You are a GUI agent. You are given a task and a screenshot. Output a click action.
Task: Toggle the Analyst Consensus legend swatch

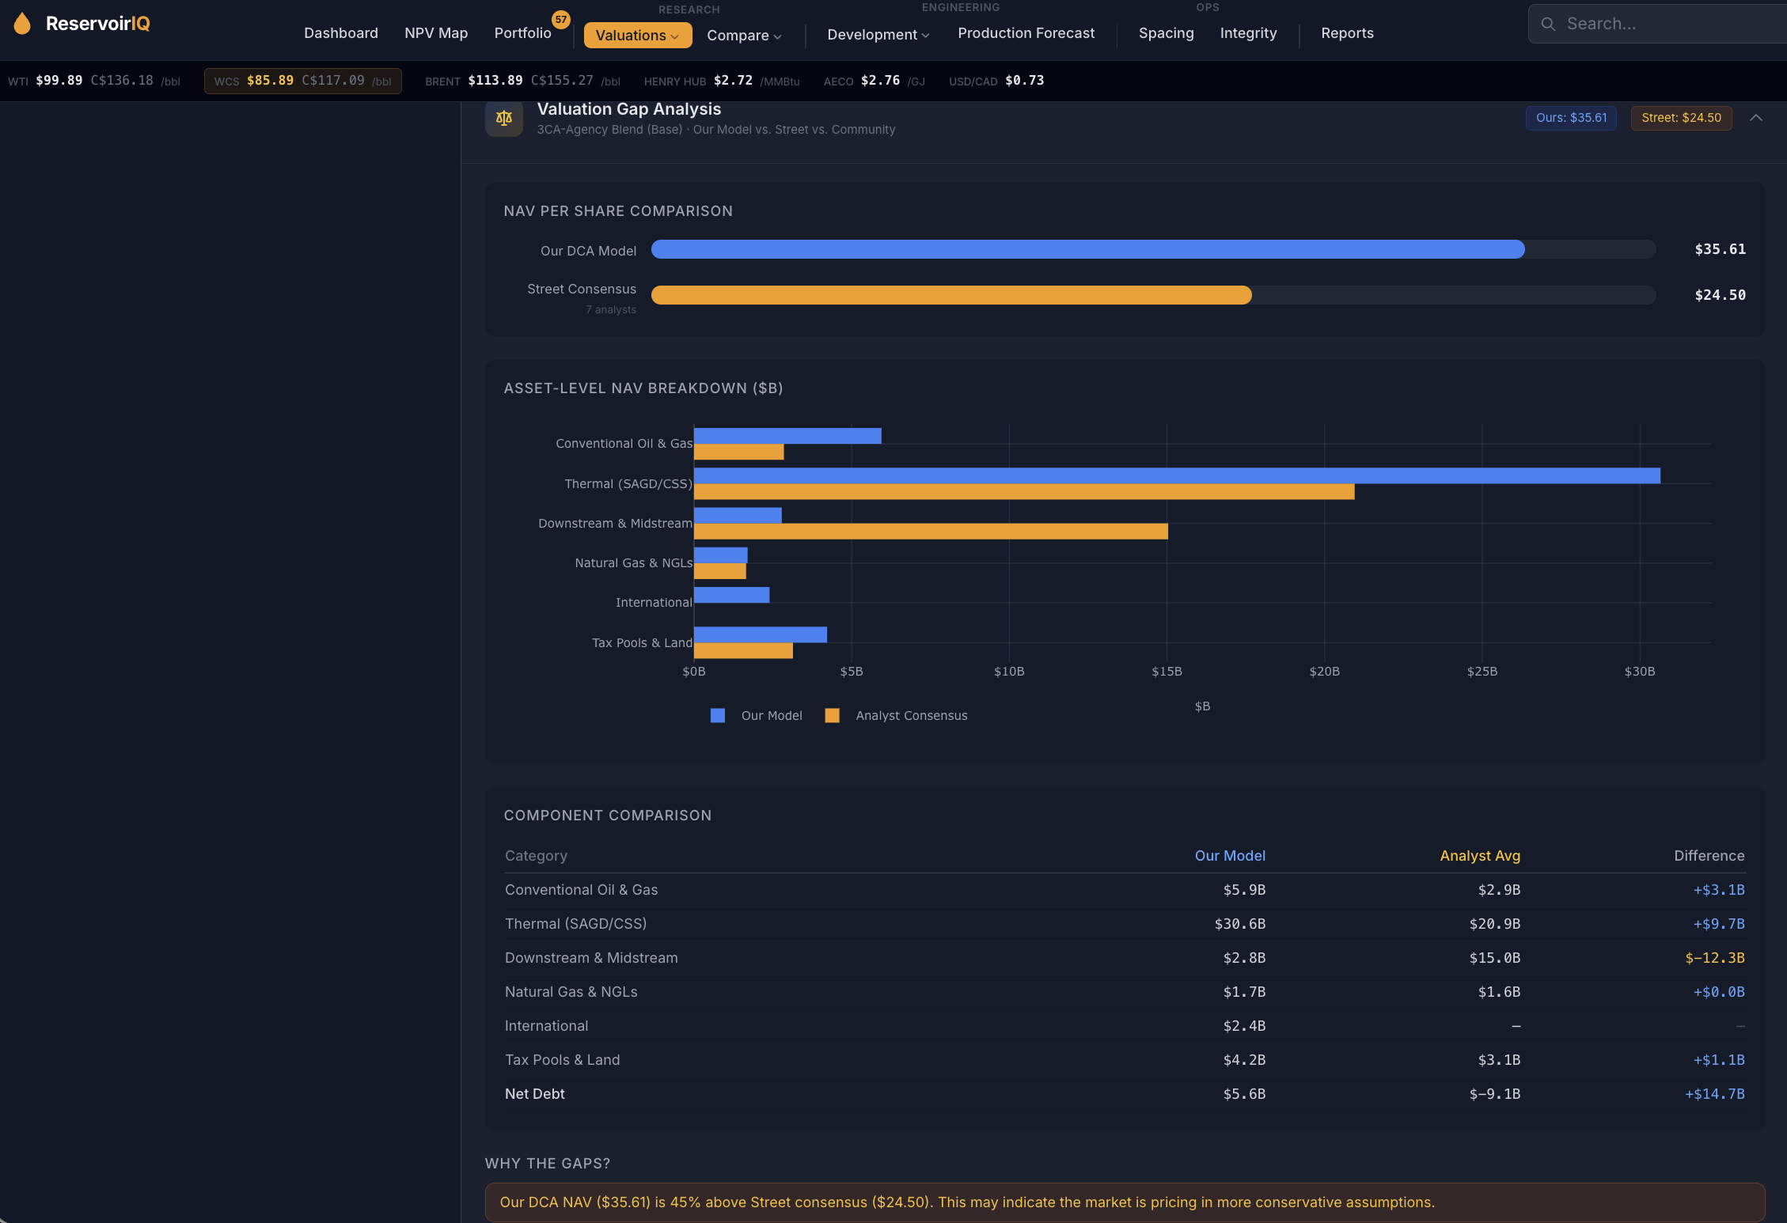[832, 715]
